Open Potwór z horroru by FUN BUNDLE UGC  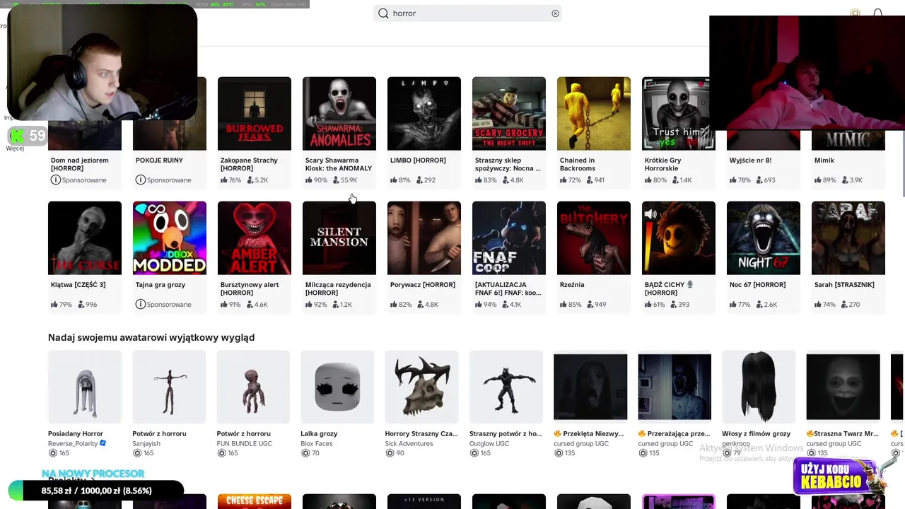(253, 387)
